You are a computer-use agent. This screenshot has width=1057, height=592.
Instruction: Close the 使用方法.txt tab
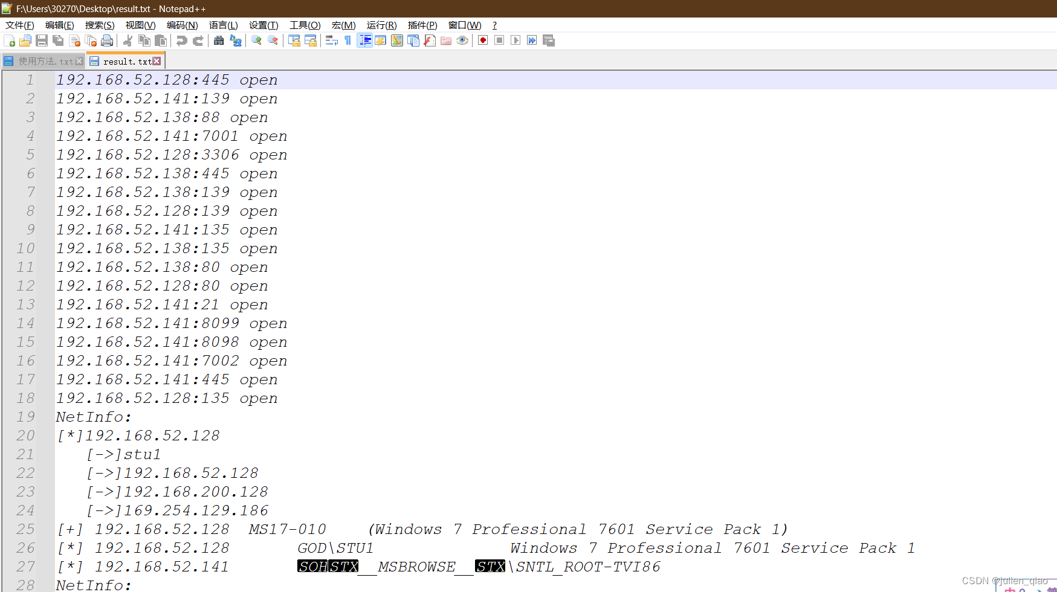(x=79, y=61)
